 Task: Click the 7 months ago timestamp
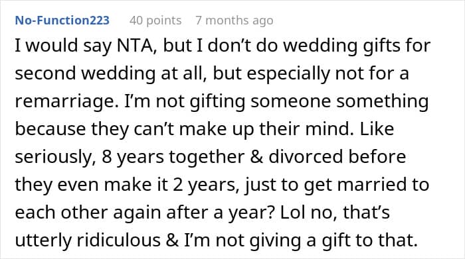click(234, 21)
